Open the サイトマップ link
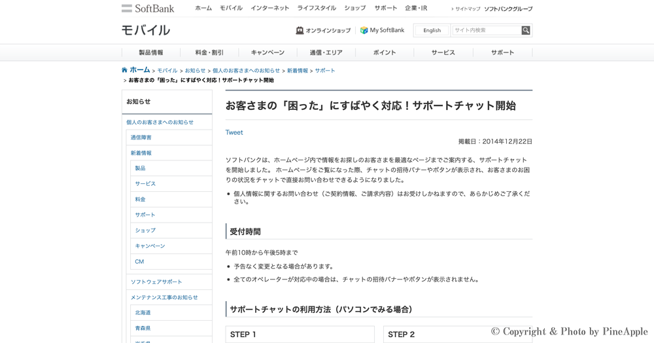This screenshot has height=343, width=654. click(468, 9)
